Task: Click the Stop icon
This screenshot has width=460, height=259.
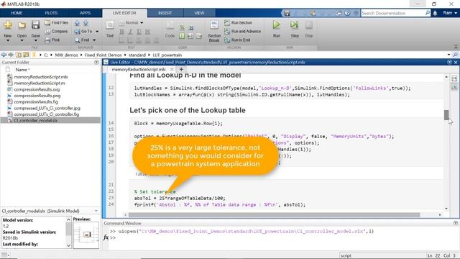Action: (308, 25)
